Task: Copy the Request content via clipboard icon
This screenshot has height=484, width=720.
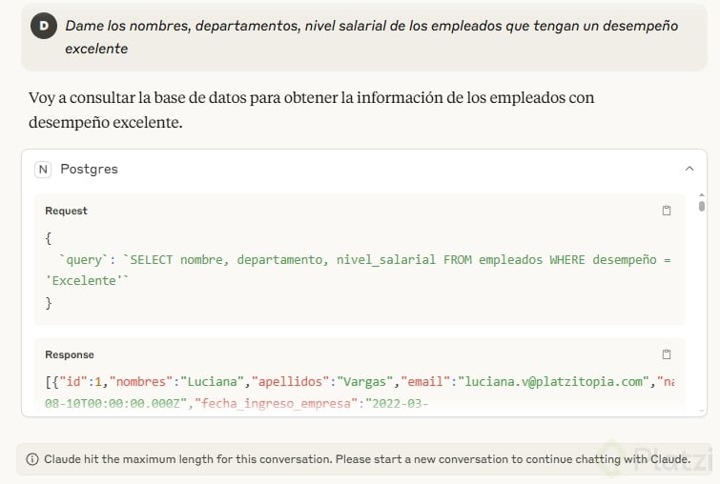Action: click(667, 211)
